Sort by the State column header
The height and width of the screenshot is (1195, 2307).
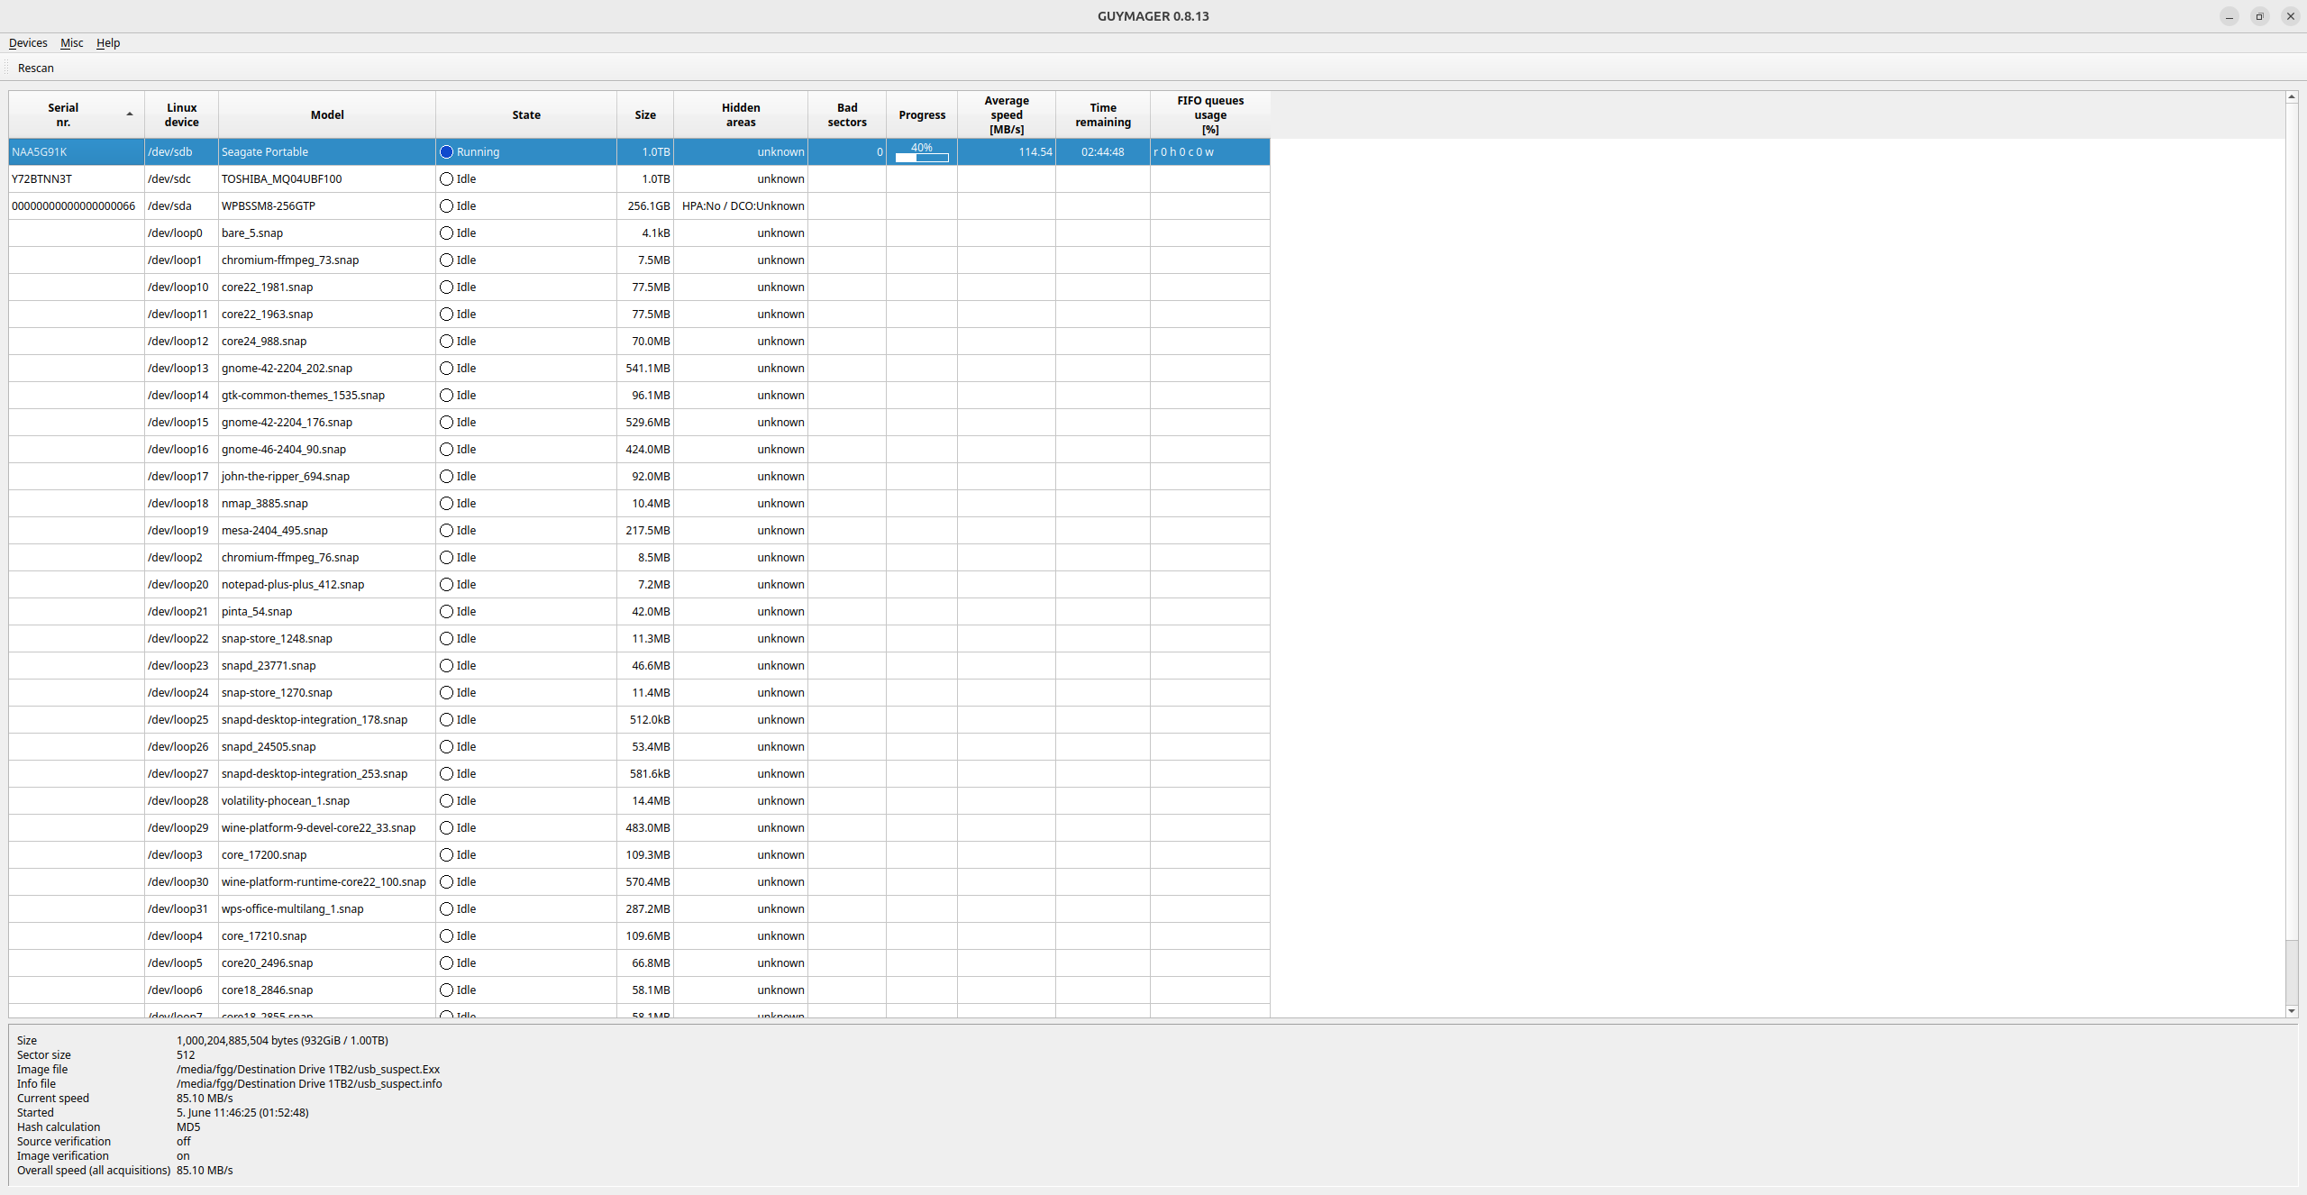pyautogui.click(x=525, y=114)
